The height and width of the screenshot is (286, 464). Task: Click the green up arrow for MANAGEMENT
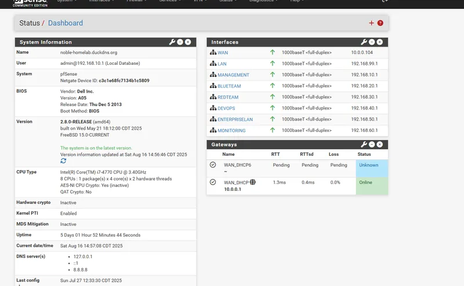273,75
